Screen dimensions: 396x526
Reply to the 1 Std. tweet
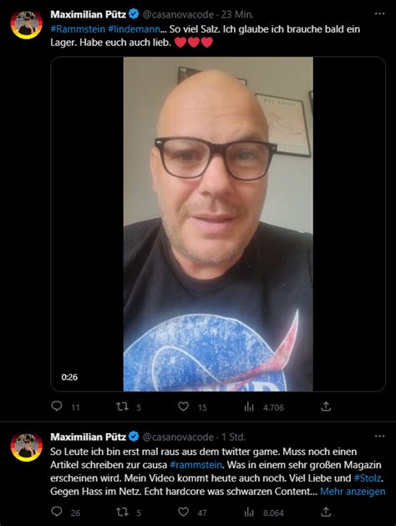[x=57, y=512]
